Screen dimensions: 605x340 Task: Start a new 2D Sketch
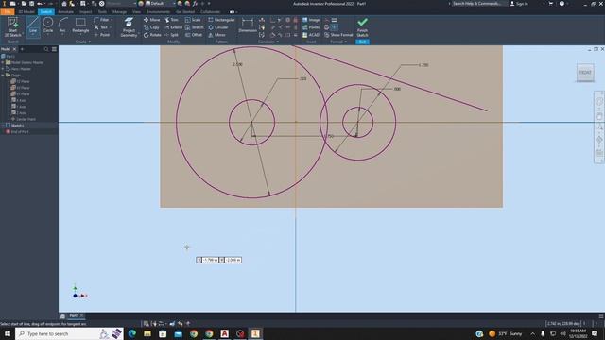[x=12, y=27]
